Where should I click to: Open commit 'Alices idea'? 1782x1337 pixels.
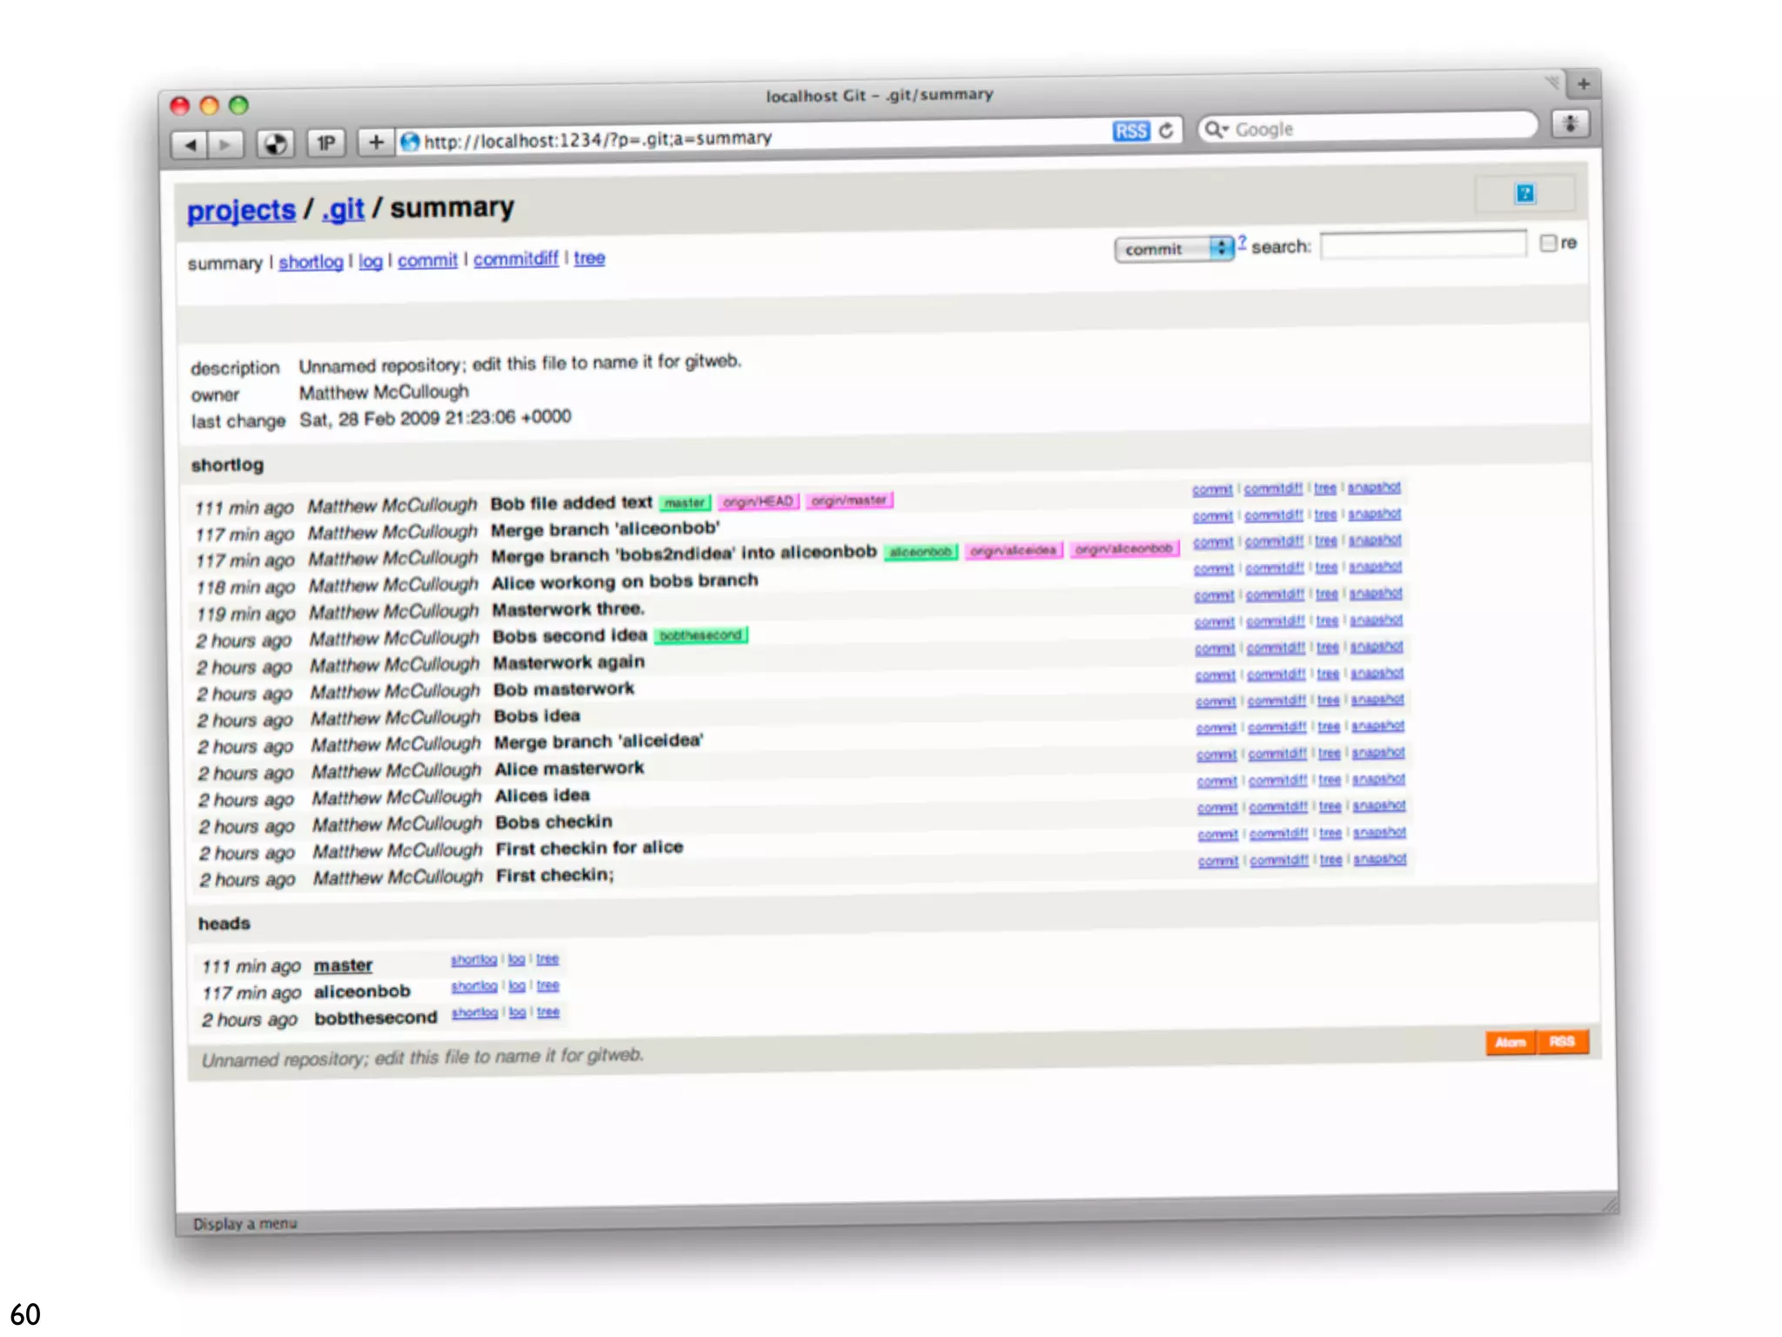(x=542, y=796)
